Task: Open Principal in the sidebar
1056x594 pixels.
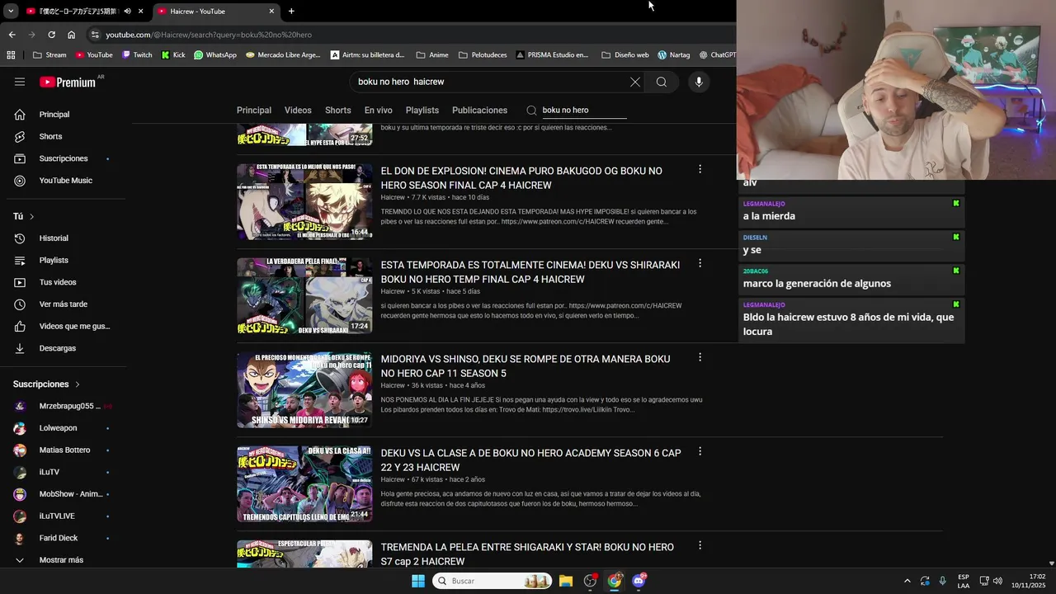Action: pos(54,115)
